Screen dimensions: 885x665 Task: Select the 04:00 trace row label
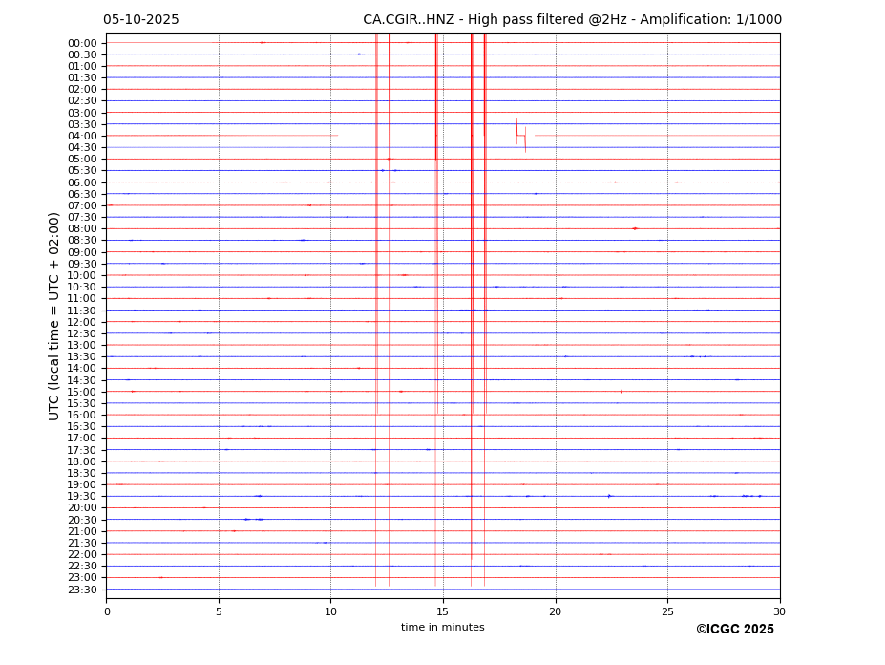(81, 136)
